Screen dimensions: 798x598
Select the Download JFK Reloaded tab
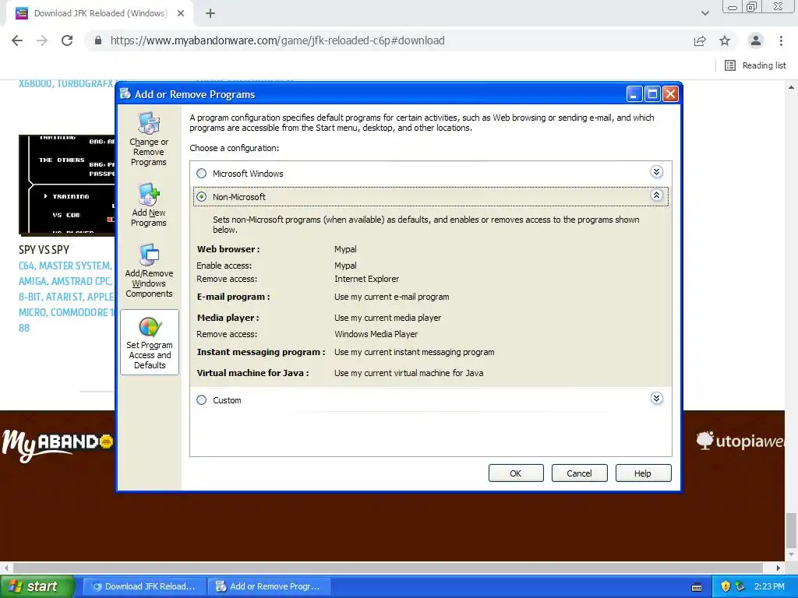tap(100, 13)
